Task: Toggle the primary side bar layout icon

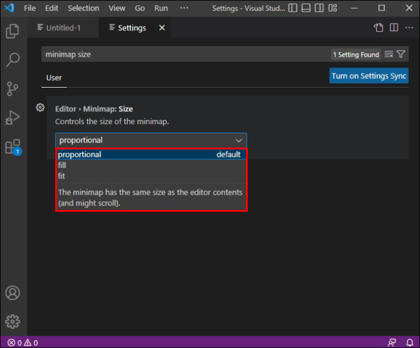Action: pyautogui.click(x=293, y=8)
